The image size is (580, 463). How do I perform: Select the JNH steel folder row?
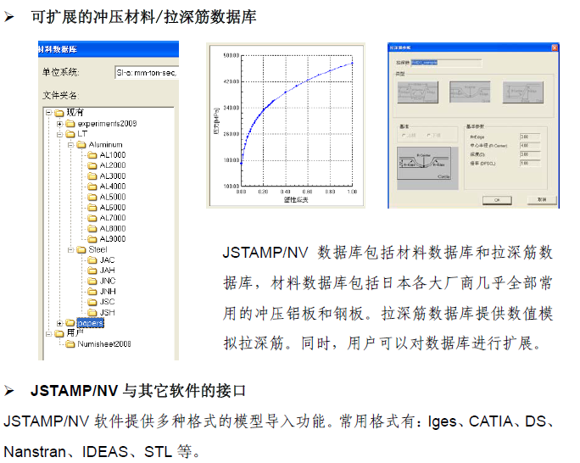coord(102,292)
